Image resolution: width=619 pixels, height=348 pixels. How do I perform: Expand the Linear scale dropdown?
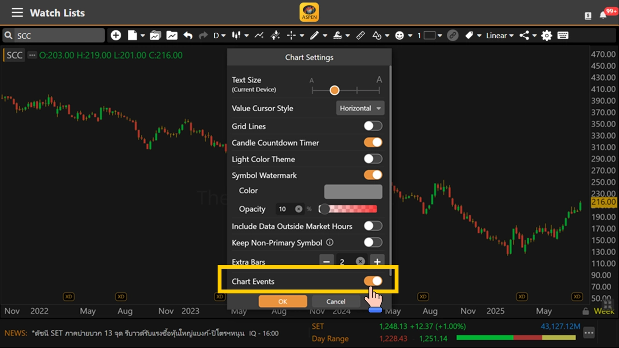tap(500, 35)
